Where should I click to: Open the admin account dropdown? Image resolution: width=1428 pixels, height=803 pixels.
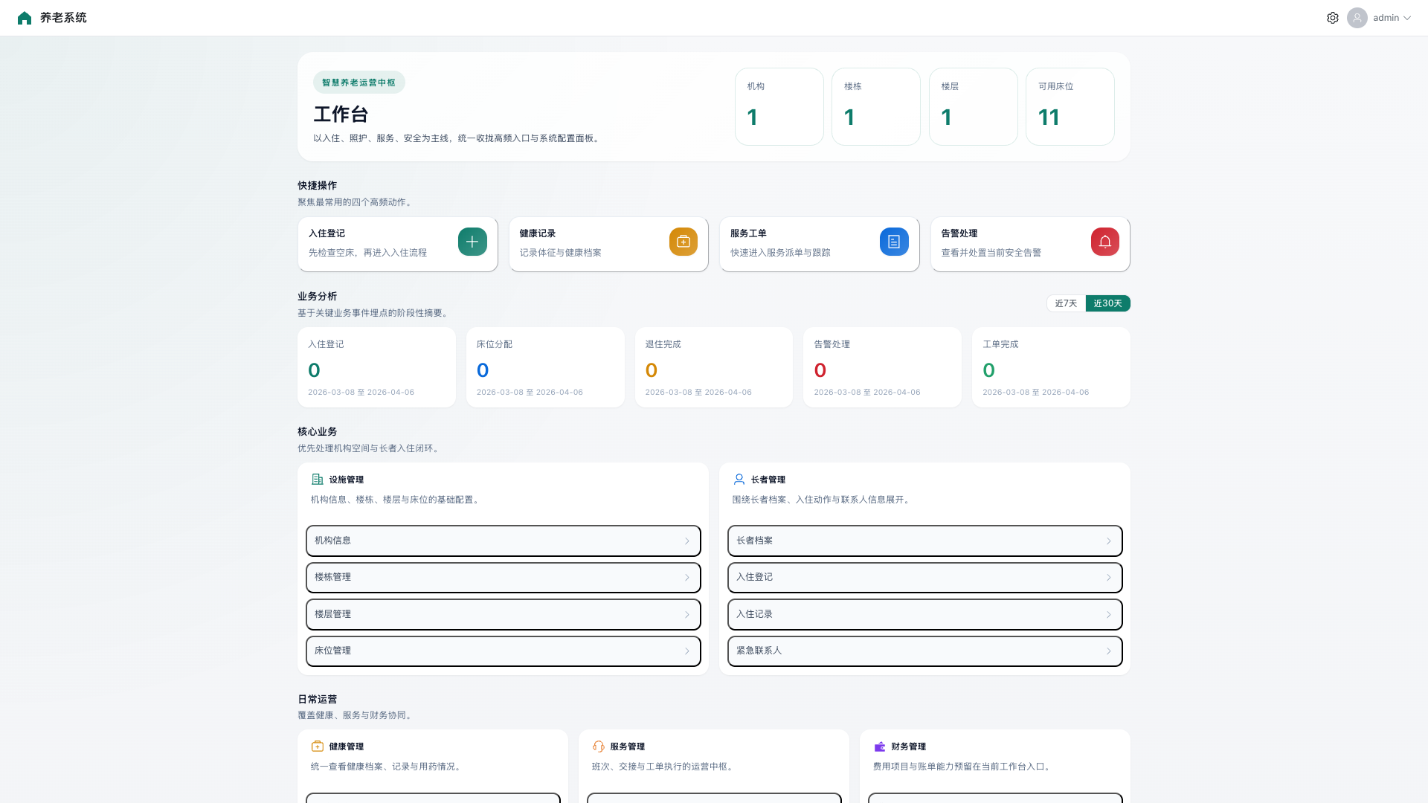[1386, 17]
